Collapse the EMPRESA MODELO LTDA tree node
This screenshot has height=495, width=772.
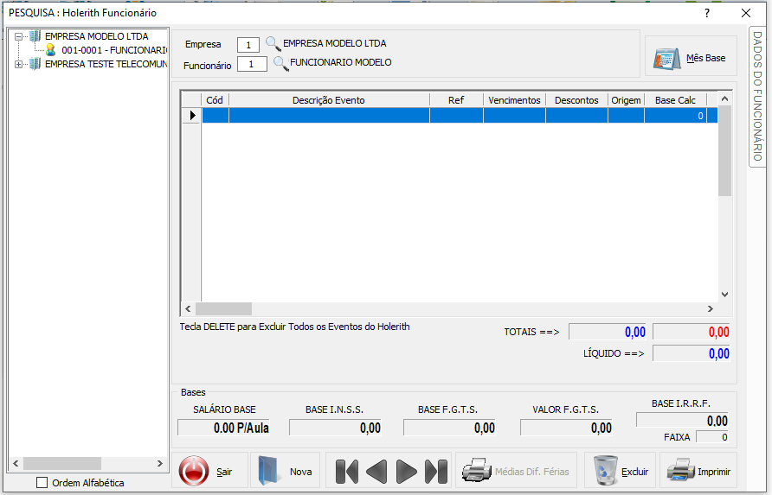pyautogui.click(x=18, y=36)
